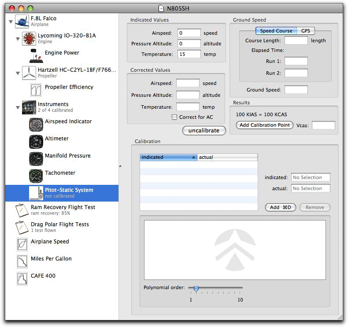
Task: Select the CAFE 400 row label
Action: pyautogui.click(x=43, y=276)
